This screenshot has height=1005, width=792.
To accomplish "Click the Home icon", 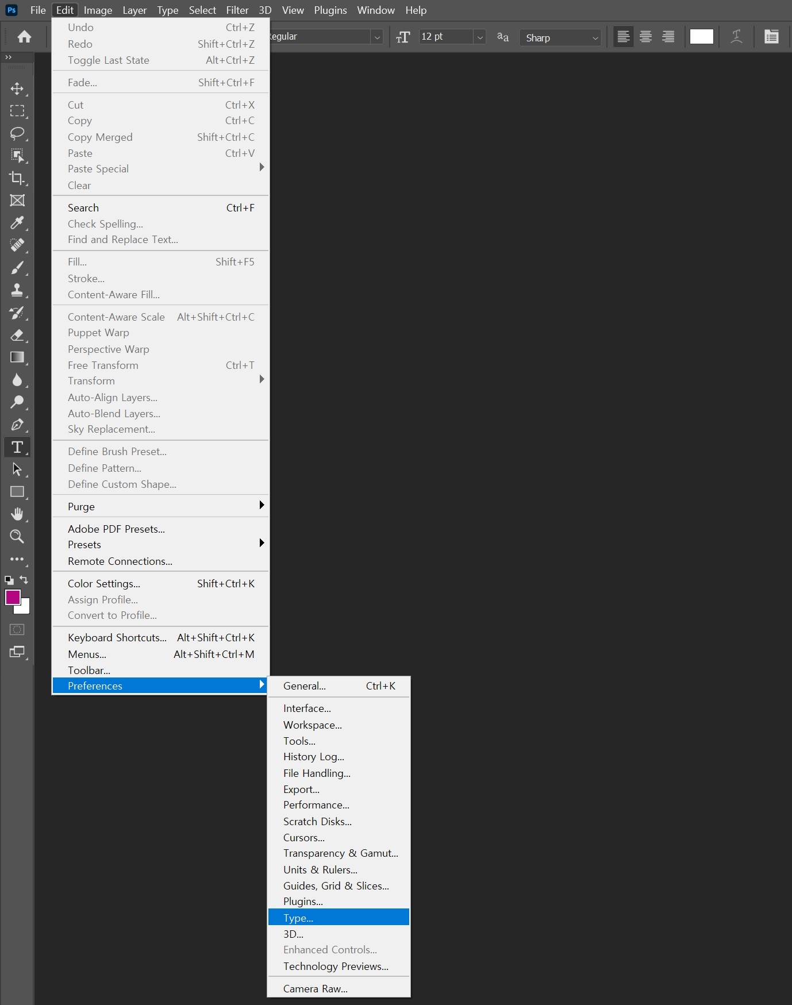I will [24, 37].
